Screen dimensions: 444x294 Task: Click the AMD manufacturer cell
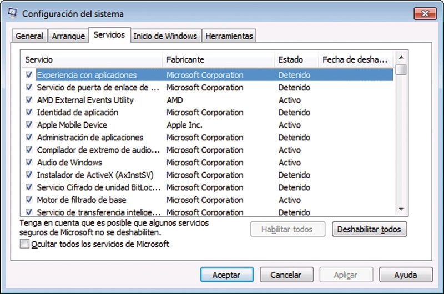pos(174,100)
